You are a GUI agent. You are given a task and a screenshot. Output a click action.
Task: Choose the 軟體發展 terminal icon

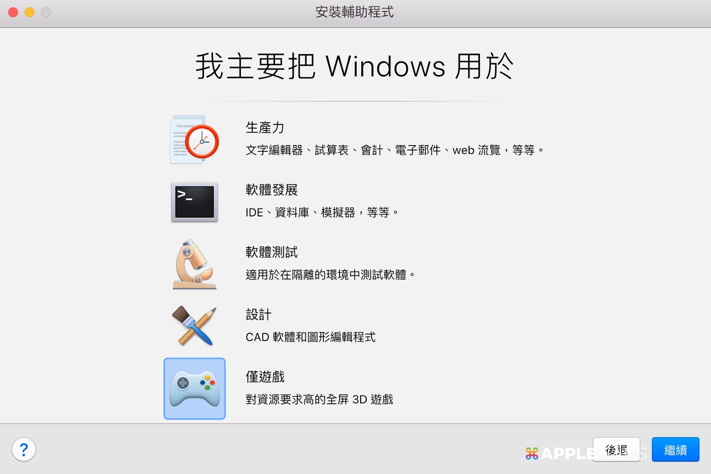195,202
